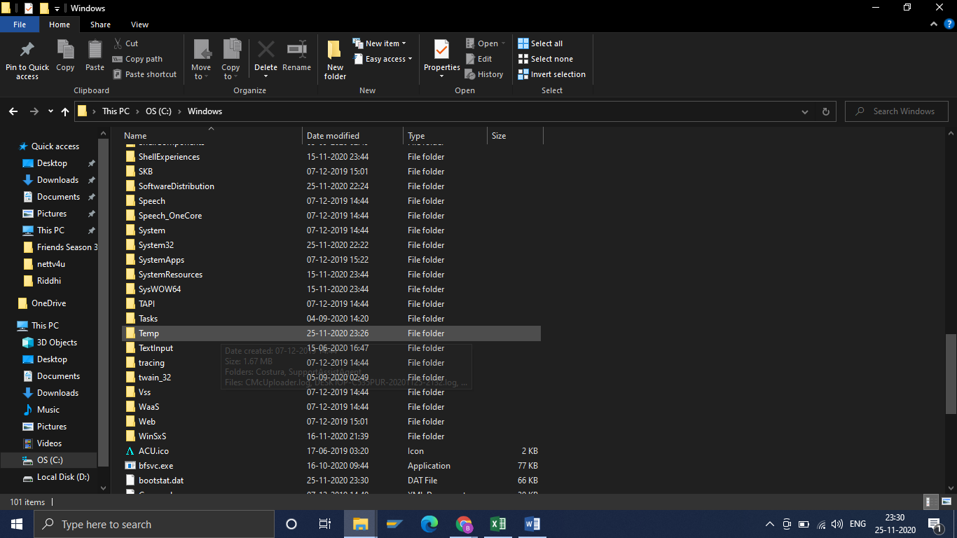Click the History icon
This screenshot has width=957, height=538.
point(485,74)
